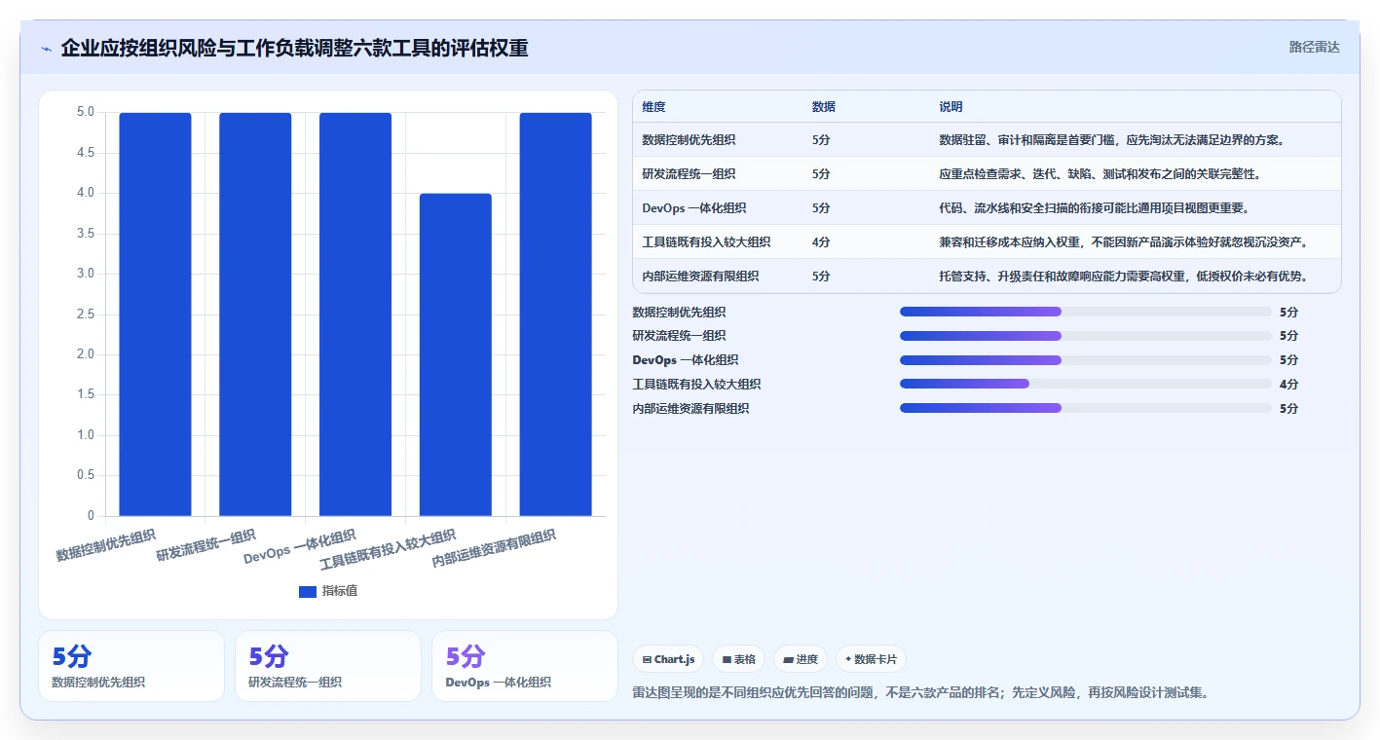Click the 数据 column header in the table
Screen dimensions: 1380x740
coord(823,107)
